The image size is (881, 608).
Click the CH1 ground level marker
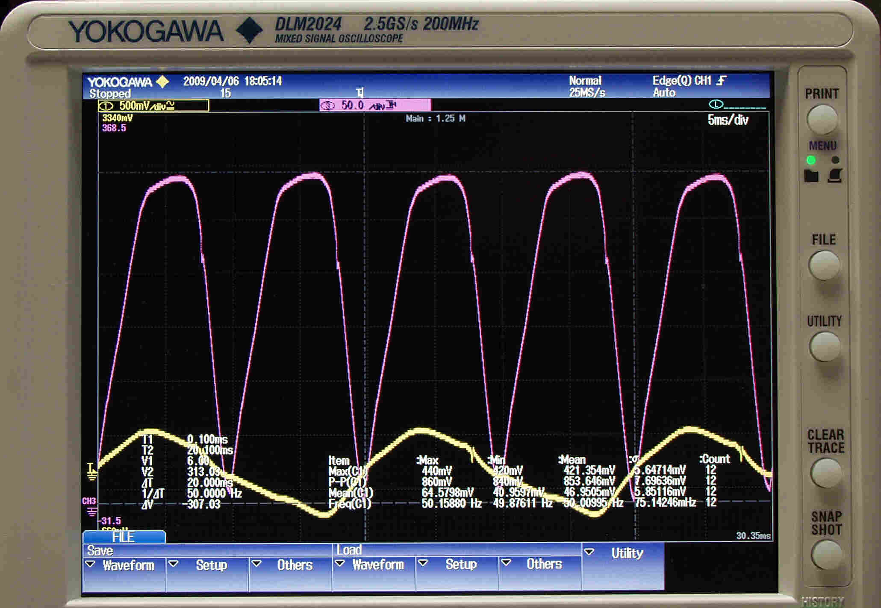click(91, 471)
